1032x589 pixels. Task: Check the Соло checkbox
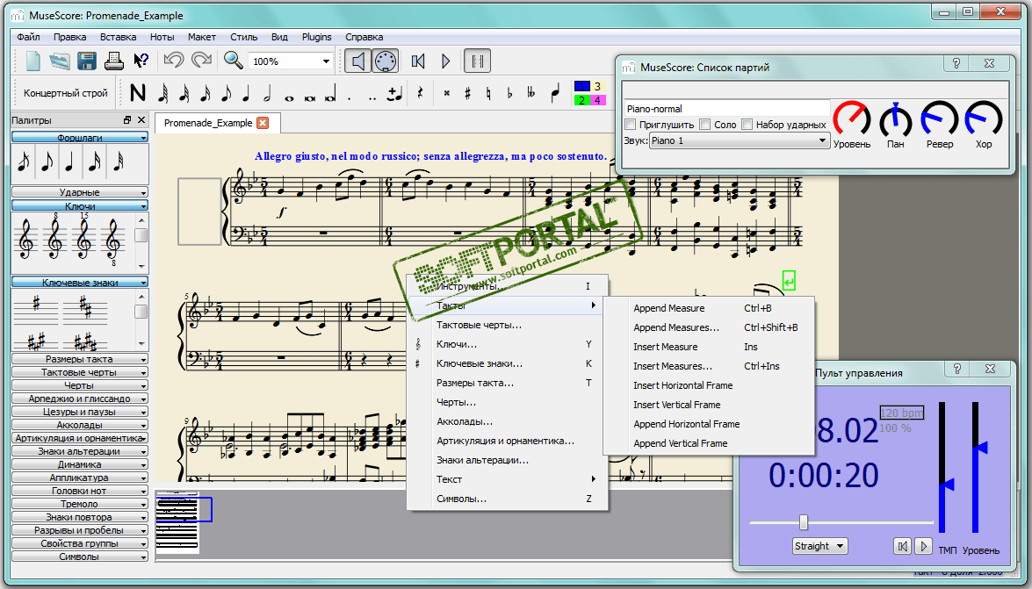[705, 125]
